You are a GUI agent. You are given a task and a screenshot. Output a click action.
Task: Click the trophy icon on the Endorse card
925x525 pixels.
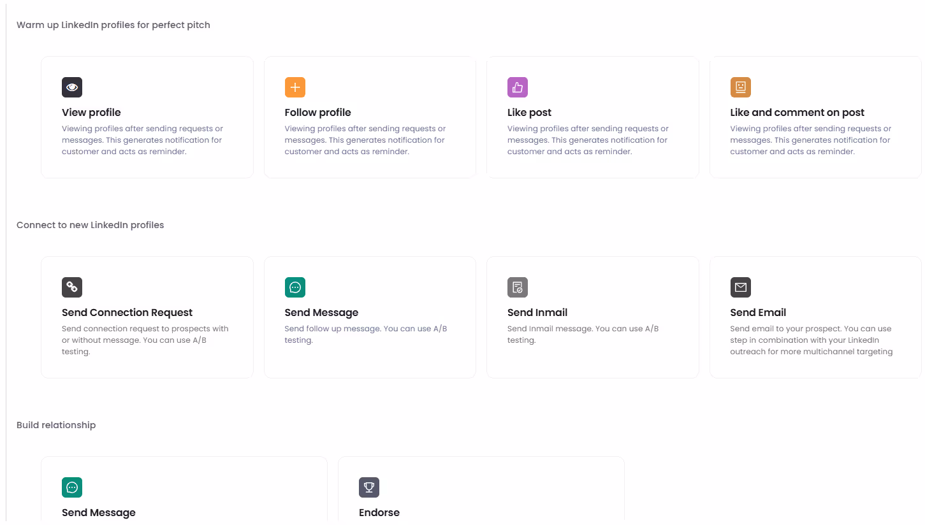tap(369, 487)
